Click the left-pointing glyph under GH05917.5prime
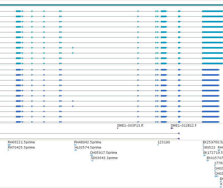The width and height of the screenshot is (223, 188). pos(91,155)
